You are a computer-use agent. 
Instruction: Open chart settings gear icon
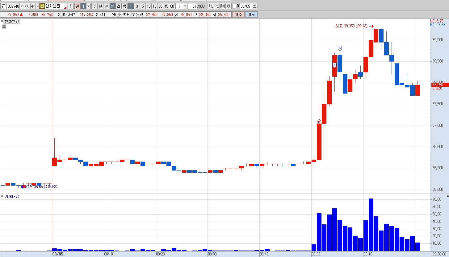pos(229,6)
